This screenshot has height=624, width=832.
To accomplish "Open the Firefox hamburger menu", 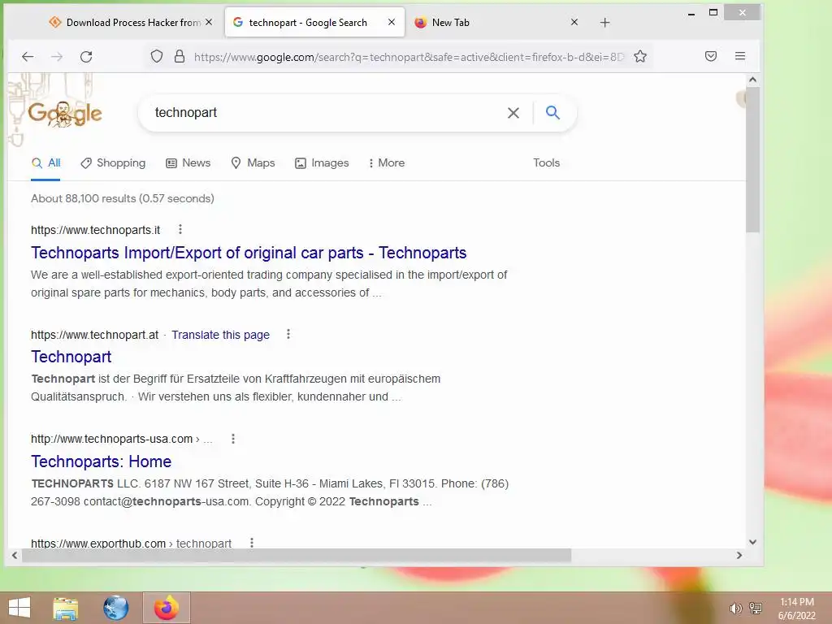I will coord(740,56).
